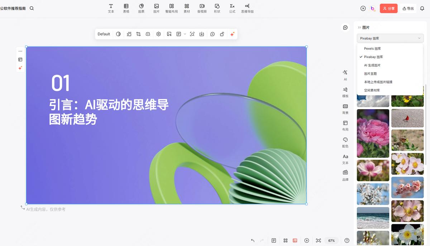Screen dimensions: 430x246
Task: Insert a chart with 图表 tool
Action: [x=141, y=8]
